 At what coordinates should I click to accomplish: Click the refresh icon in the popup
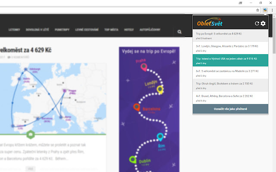[257, 23]
